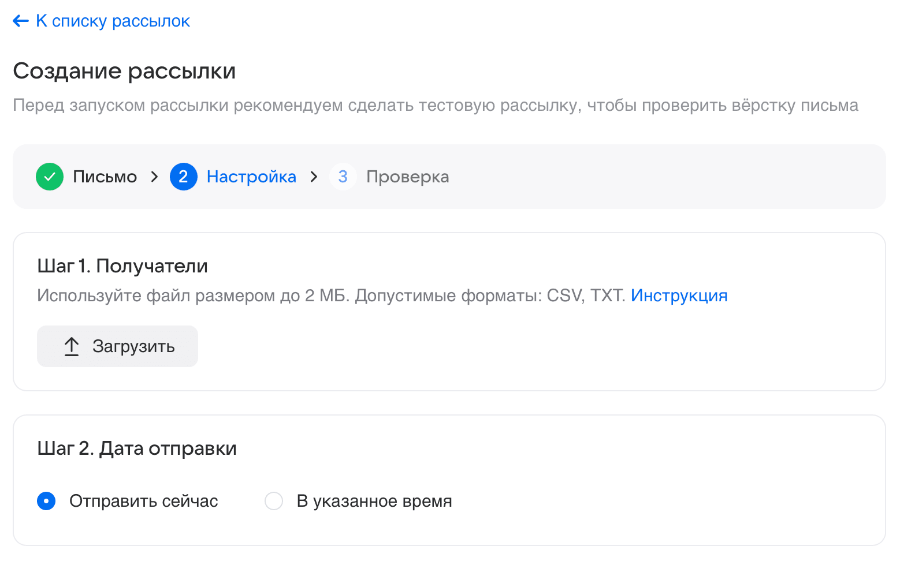The width and height of the screenshot is (900, 561).
Task: Click the 'В указанное время' label text
Action: [x=374, y=501]
